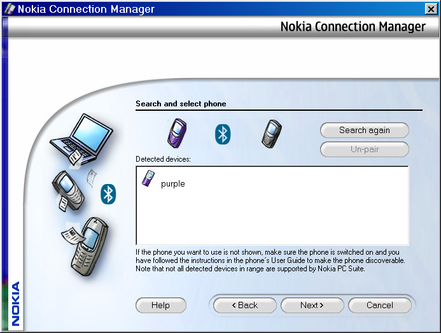Go back with the Back button

click(x=245, y=306)
